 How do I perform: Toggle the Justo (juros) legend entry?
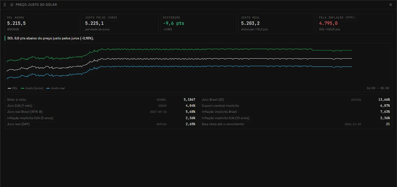tap(32, 88)
